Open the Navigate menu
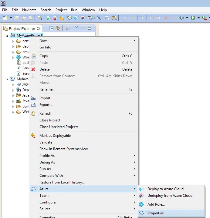The height and width of the screenshot is (218, 210). [x=29, y=10]
